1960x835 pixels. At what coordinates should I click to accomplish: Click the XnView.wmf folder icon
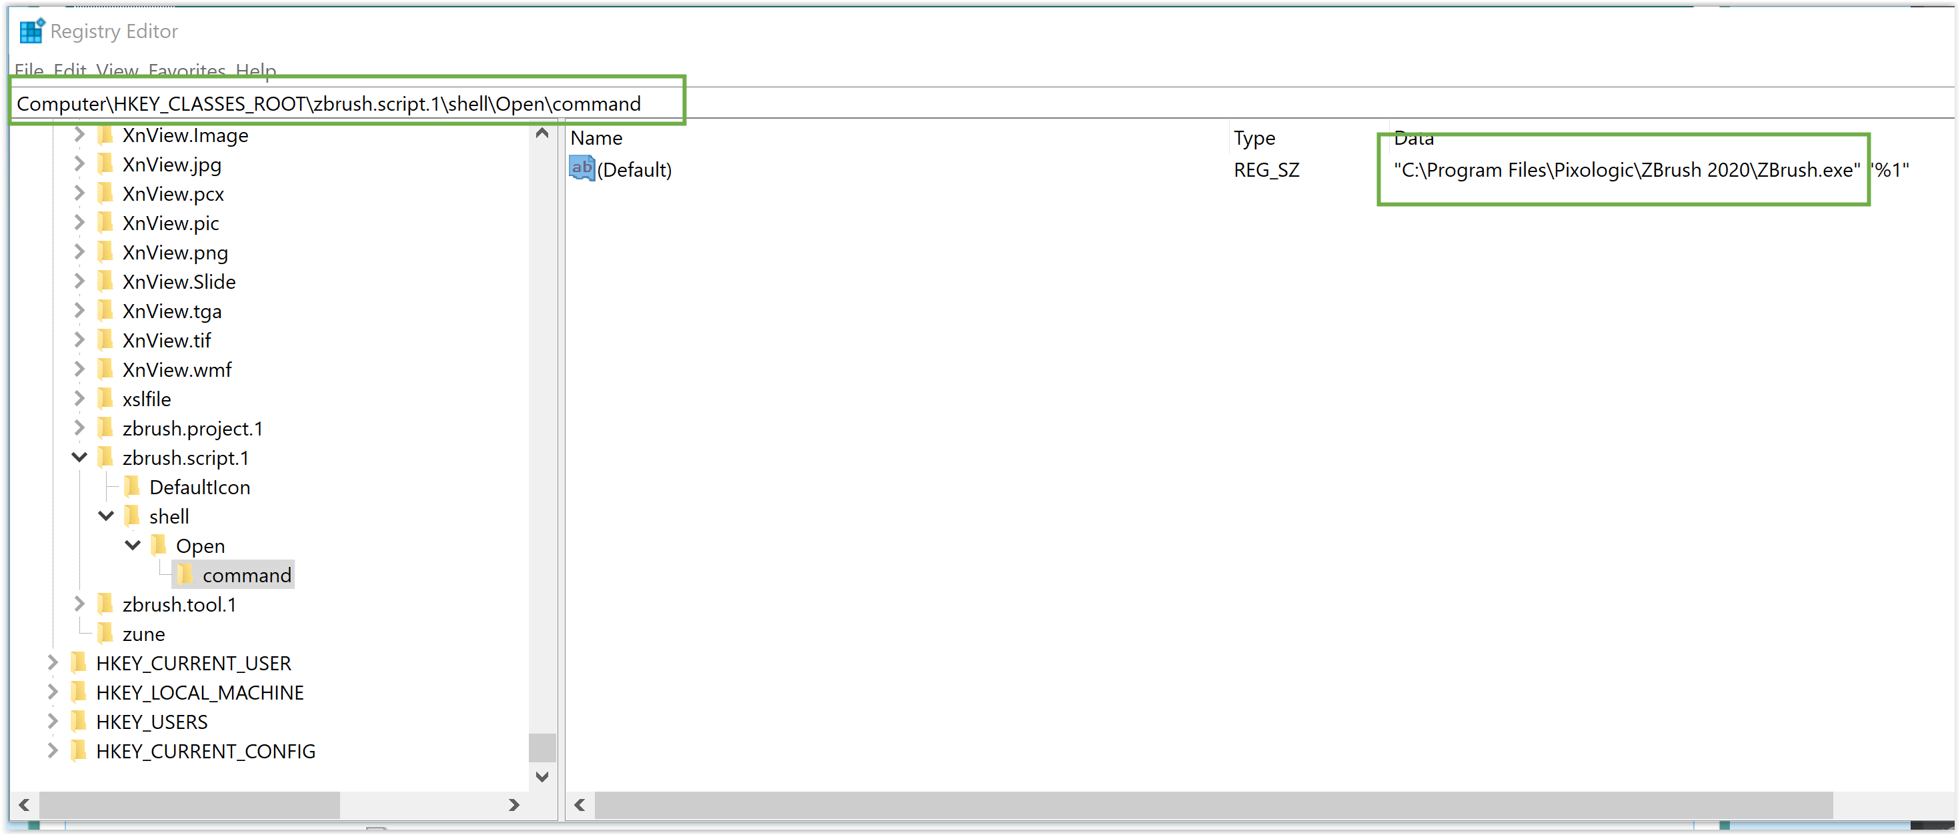(x=106, y=370)
